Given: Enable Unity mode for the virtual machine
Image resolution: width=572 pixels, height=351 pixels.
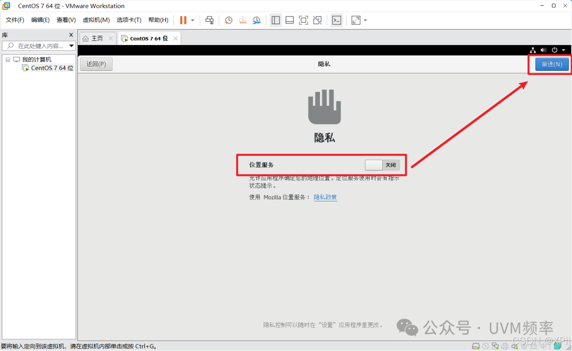Looking at the screenshot, I should [317, 20].
